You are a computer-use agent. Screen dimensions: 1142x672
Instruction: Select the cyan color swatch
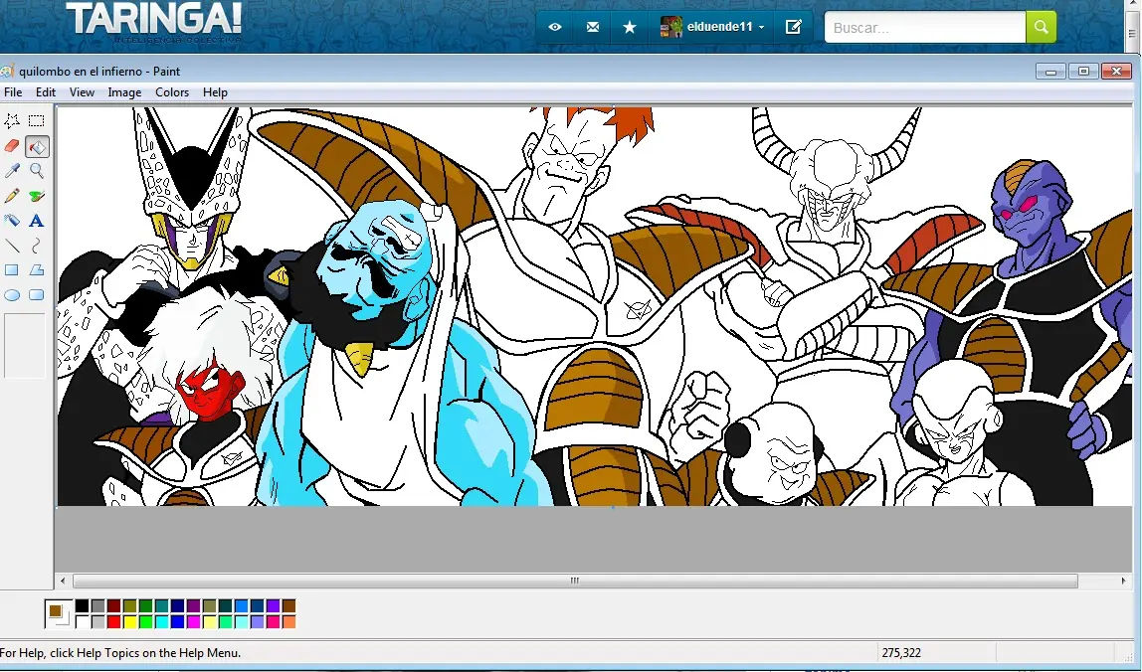[162, 621]
